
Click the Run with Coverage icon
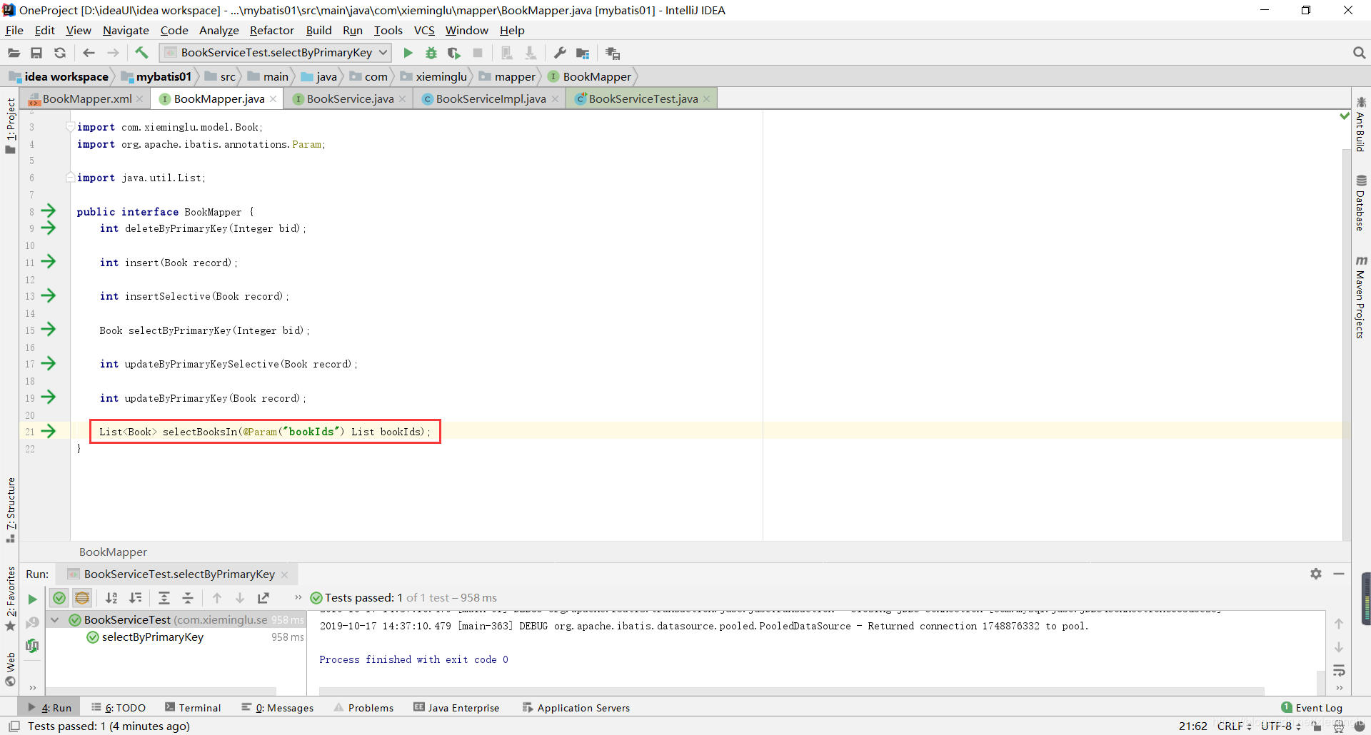click(x=454, y=53)
